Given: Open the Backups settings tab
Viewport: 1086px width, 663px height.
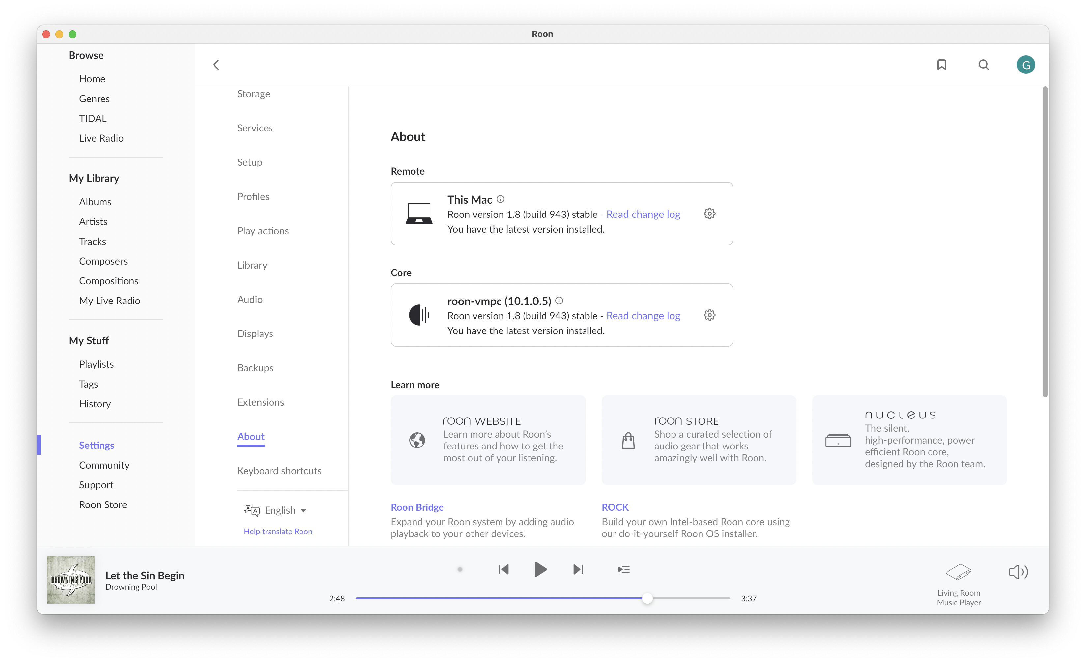Looking at the screenshot, I should point(255,368).
